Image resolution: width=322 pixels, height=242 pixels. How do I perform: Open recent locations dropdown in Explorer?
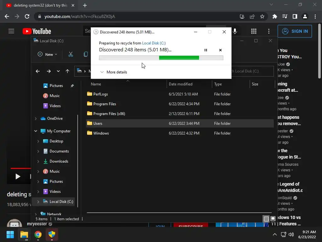coord(58,71)
